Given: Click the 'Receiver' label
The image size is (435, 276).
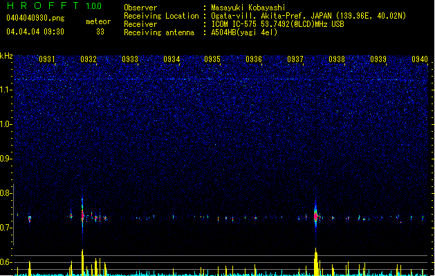Looking at the screenshot, I should coord(140,24).
